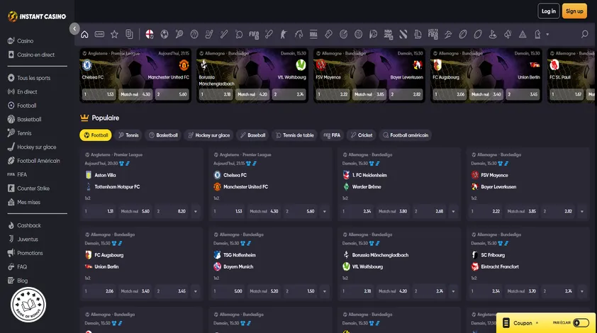The image size is (597, 333).
Task: Select the FIFA popular tab
Action: [x=332, y=135]
